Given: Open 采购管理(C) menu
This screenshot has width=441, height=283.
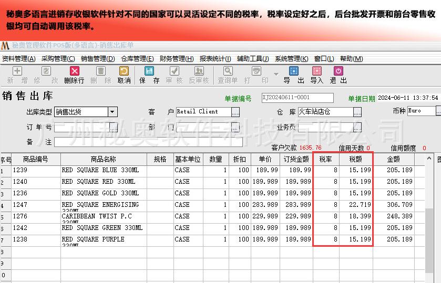Looking at the screenshot, I should 58,59.
